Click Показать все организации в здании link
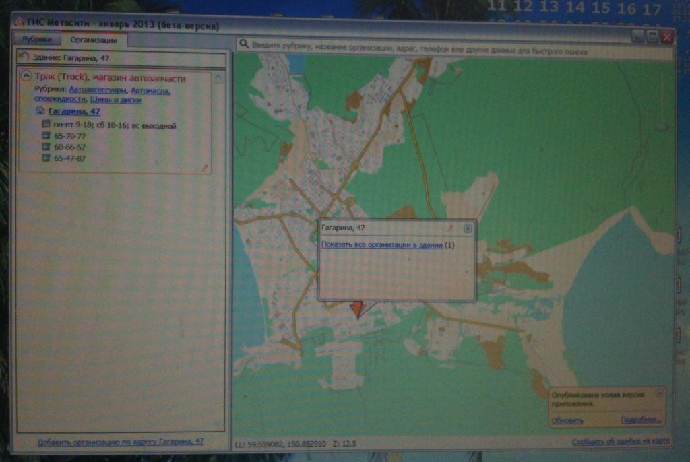Screen dimensions: 690x462 pos(381,245)
